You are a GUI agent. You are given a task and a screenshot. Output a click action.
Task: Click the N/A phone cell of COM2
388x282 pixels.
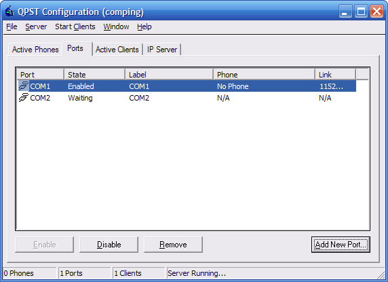point(223,98)
